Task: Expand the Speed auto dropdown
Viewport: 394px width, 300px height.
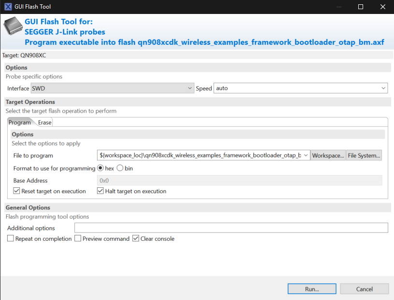Action: point(300,88)
